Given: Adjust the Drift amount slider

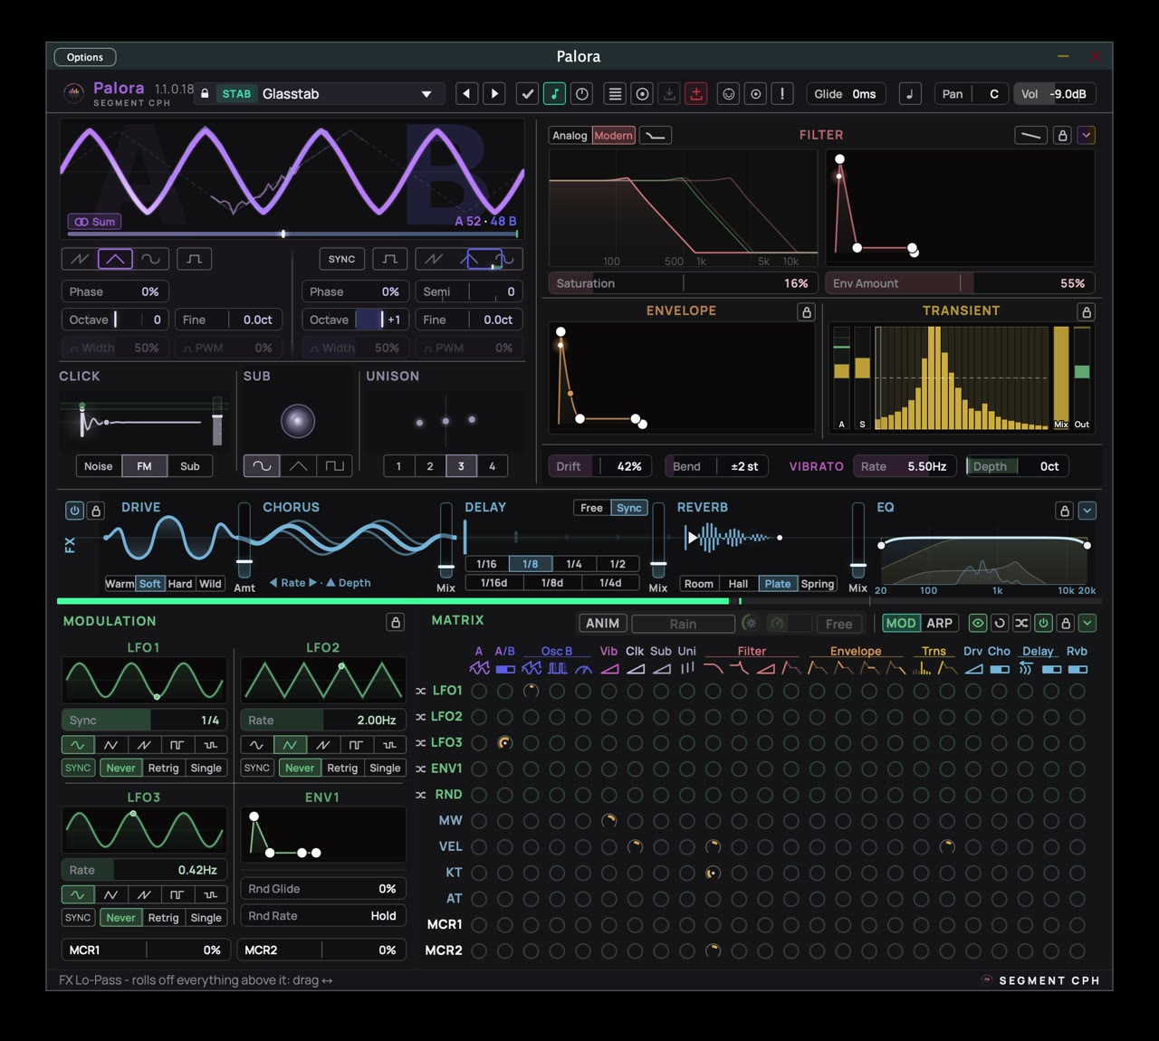Looking at the screenshot, I should [599, 466].
